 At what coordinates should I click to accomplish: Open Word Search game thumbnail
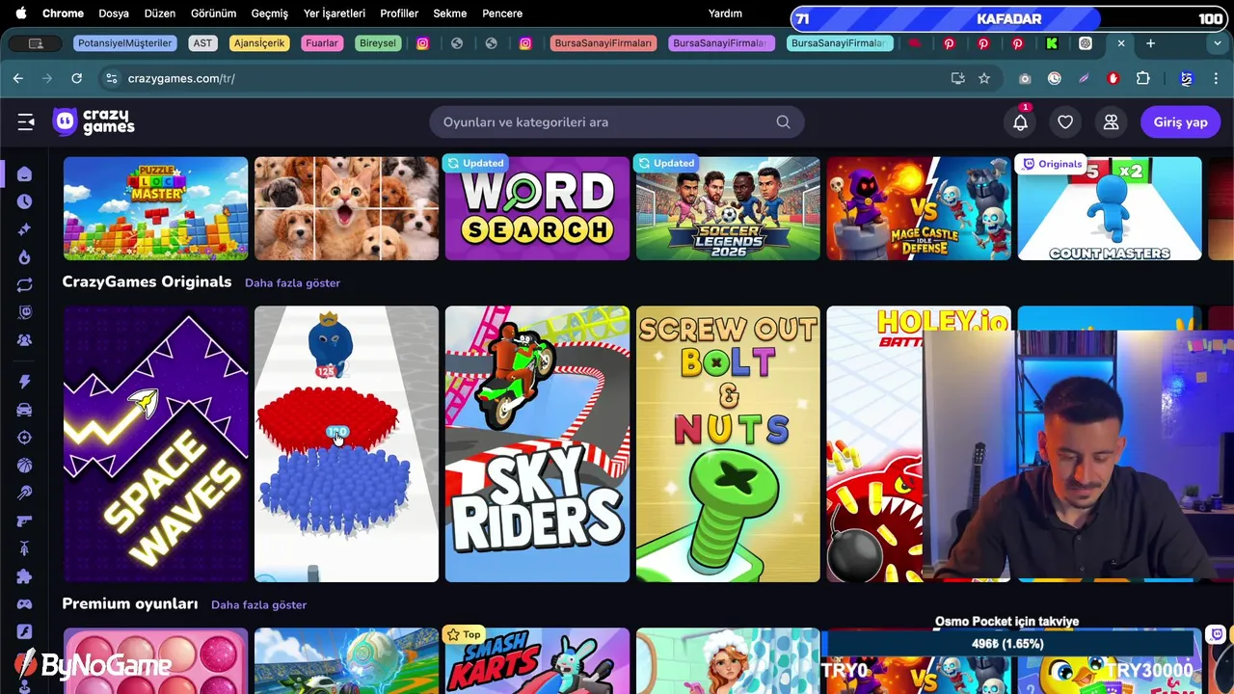point(537,208)
